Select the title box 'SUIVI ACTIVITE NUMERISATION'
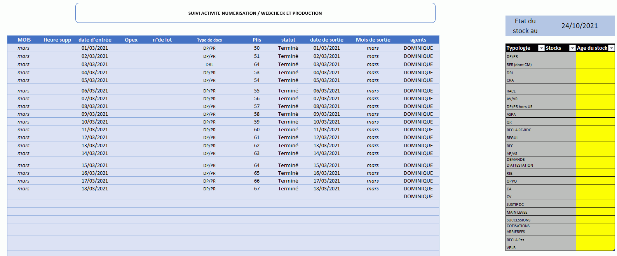 (255, 13)
